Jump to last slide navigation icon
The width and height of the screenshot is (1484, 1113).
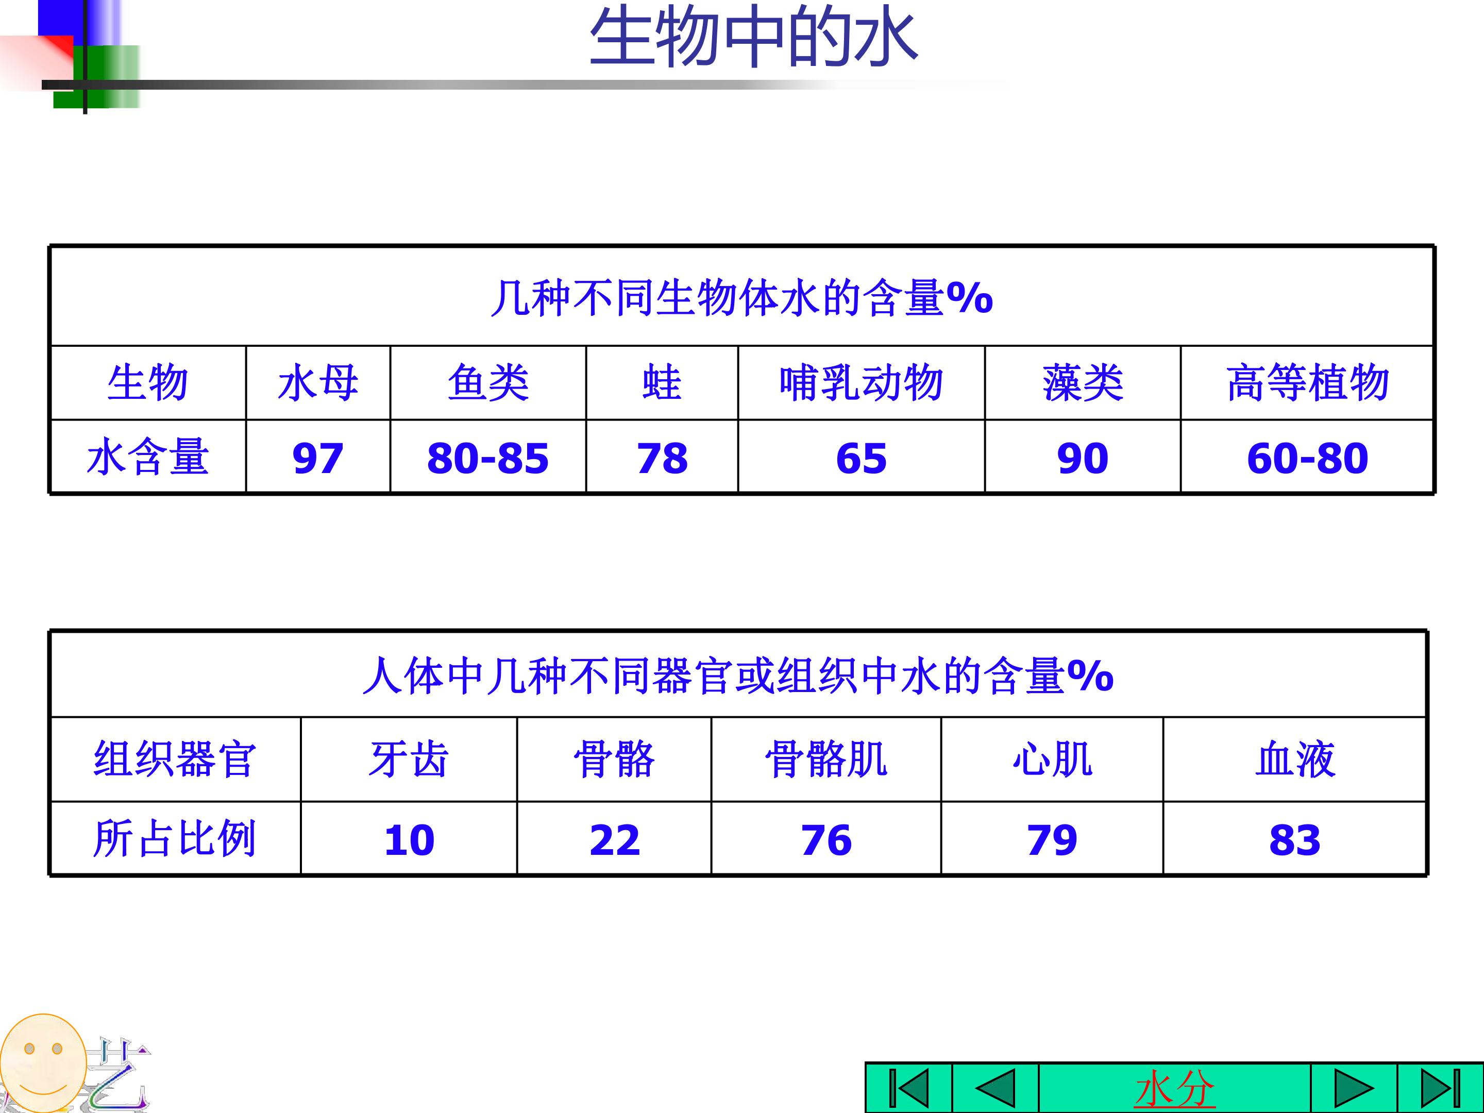tap(1440, 1088)
